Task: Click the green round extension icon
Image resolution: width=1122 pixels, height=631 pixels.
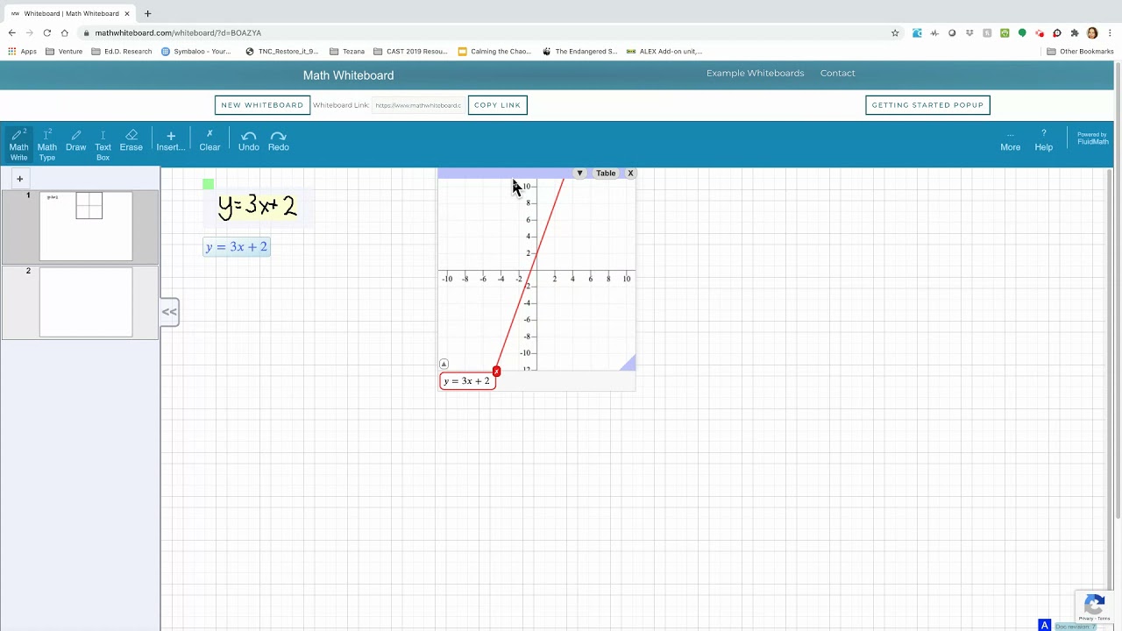Action: tap(1022, 32)
